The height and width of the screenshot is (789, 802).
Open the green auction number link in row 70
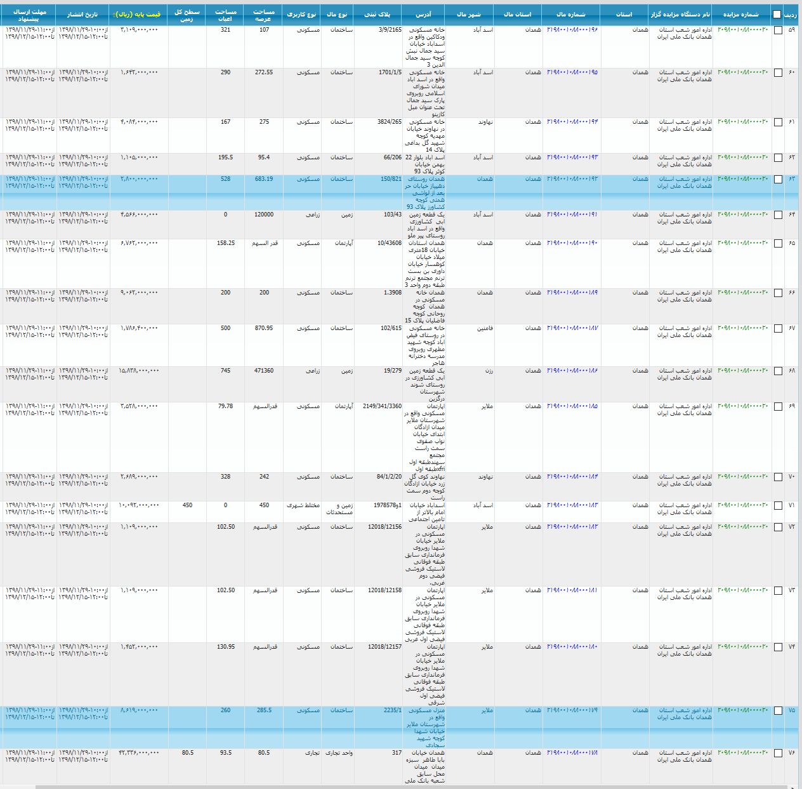point(742,477)
